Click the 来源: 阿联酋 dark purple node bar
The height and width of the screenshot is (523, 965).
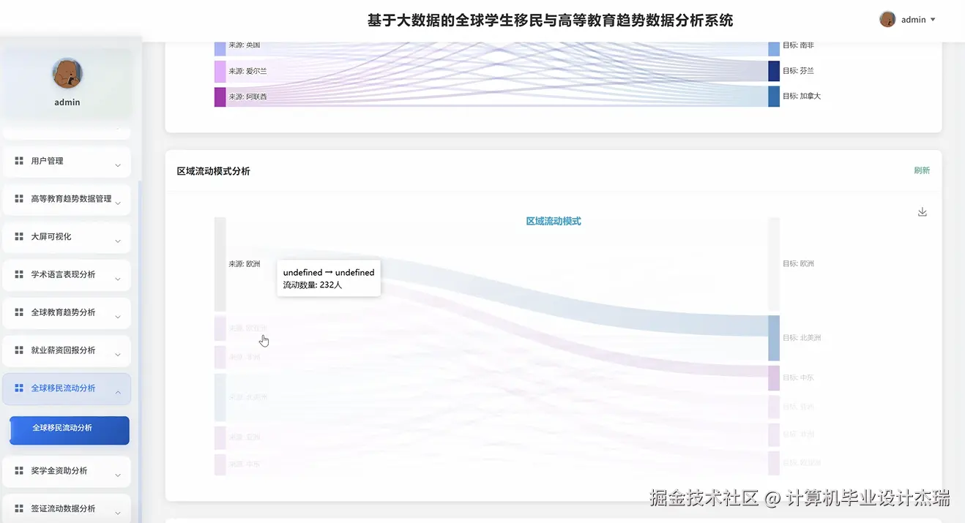click(x=220, y=97)
